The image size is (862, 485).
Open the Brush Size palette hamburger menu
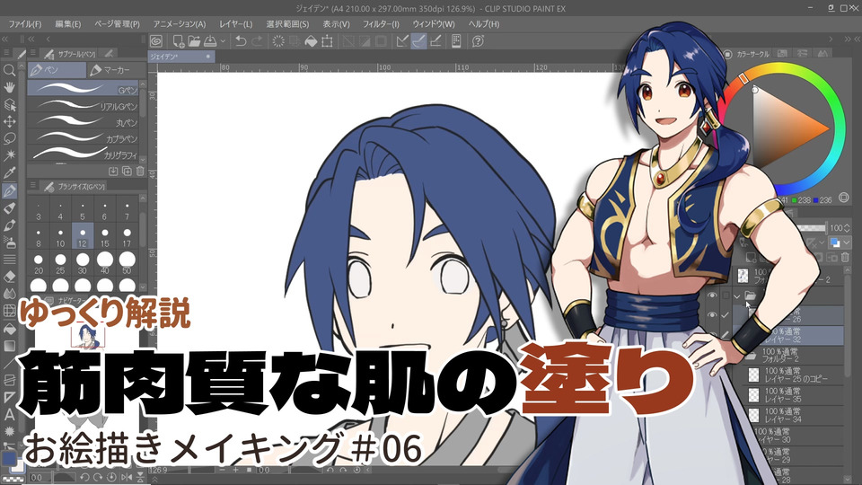point(33,185)
